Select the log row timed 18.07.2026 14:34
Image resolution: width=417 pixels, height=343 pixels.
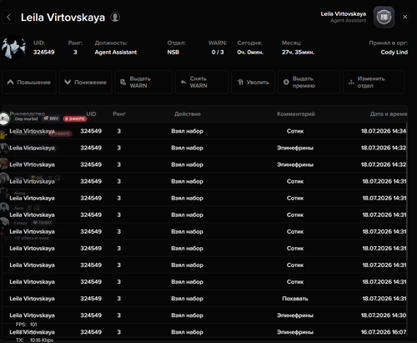coord(204,131)
